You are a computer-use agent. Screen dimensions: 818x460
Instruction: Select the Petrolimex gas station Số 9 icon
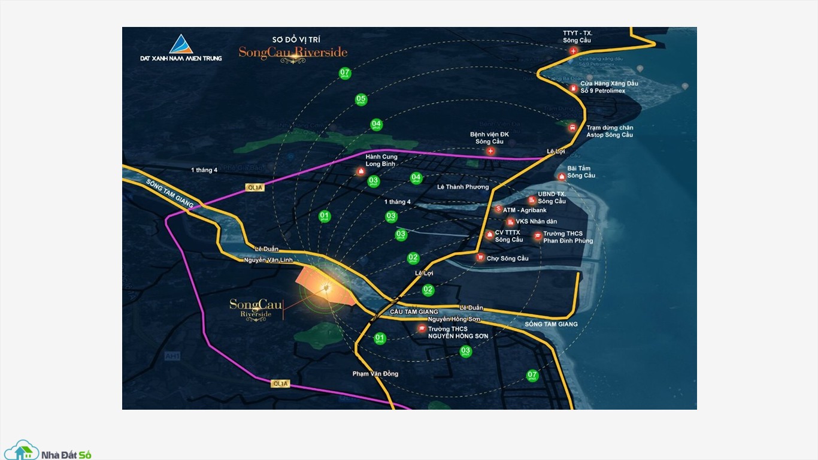[x=574, y=89]
